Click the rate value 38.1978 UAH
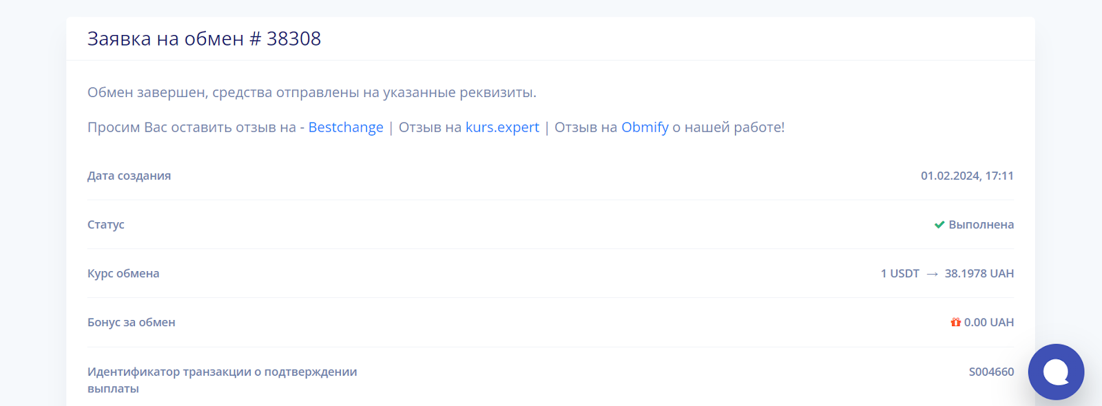The width and height of the screenshot is (1102, 406). 979,273
